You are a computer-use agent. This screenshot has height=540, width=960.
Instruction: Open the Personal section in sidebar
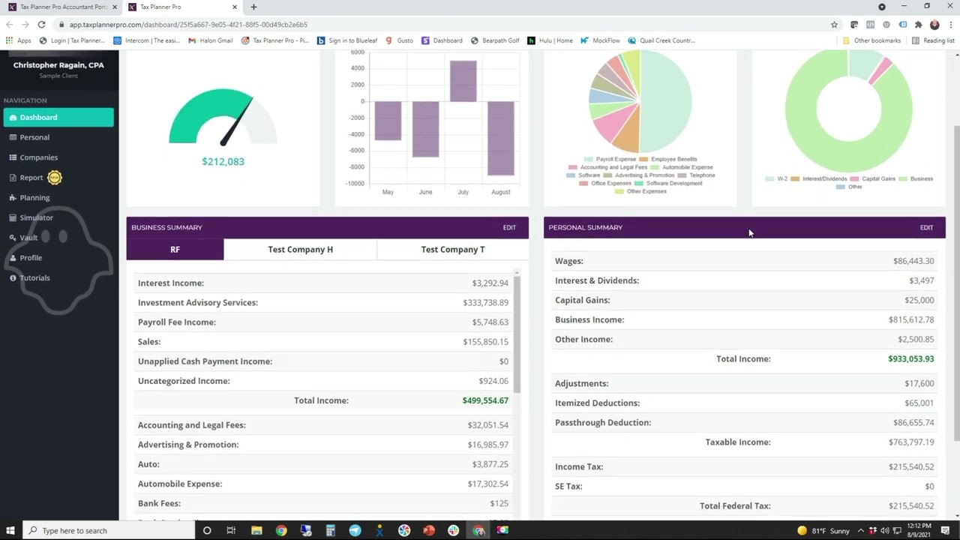coord(34,137)
